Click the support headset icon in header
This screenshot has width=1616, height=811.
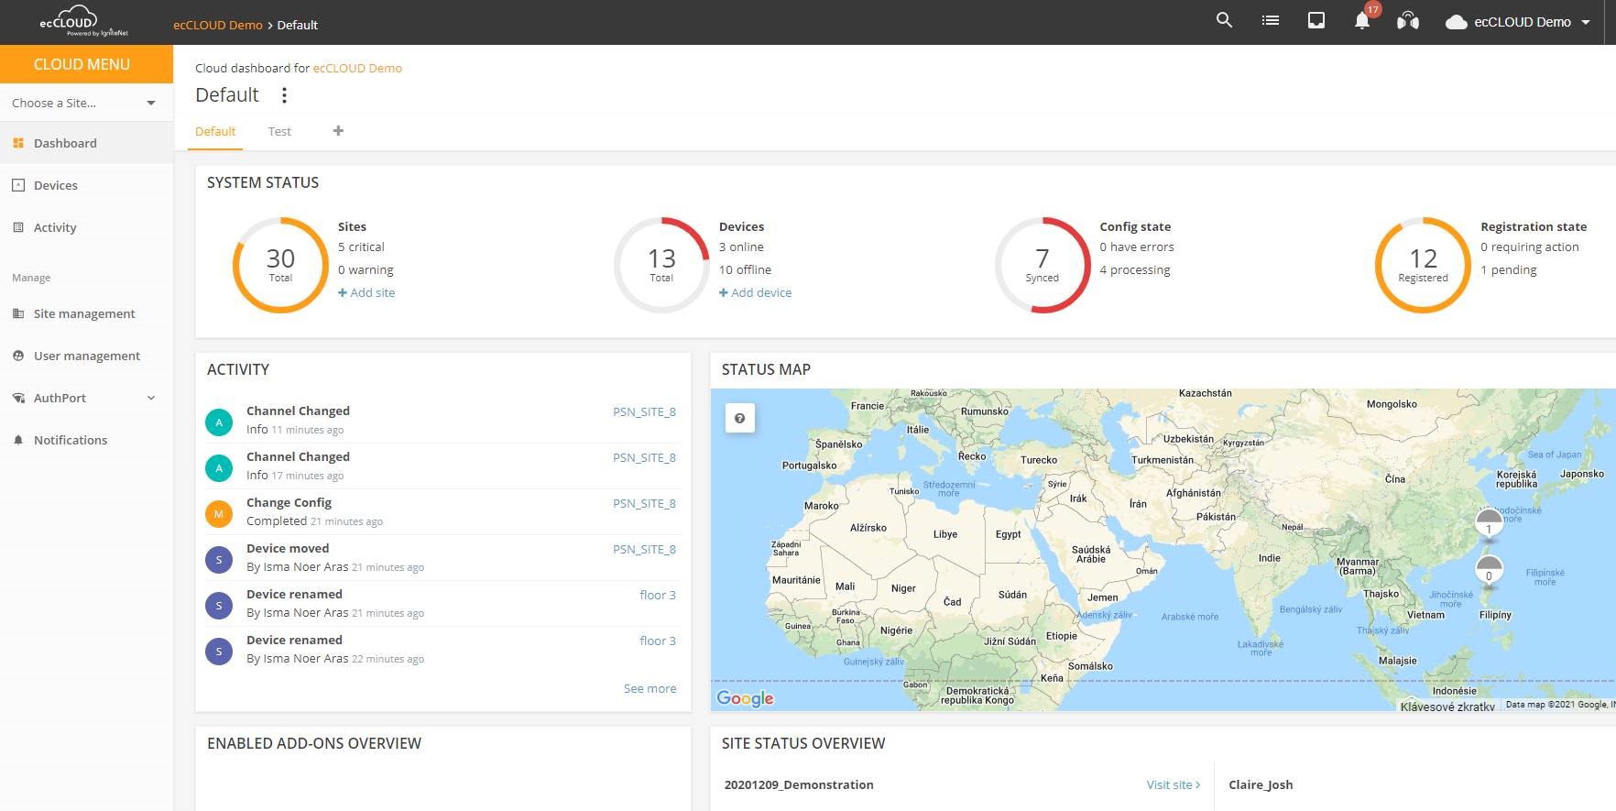coord(1408,21)
